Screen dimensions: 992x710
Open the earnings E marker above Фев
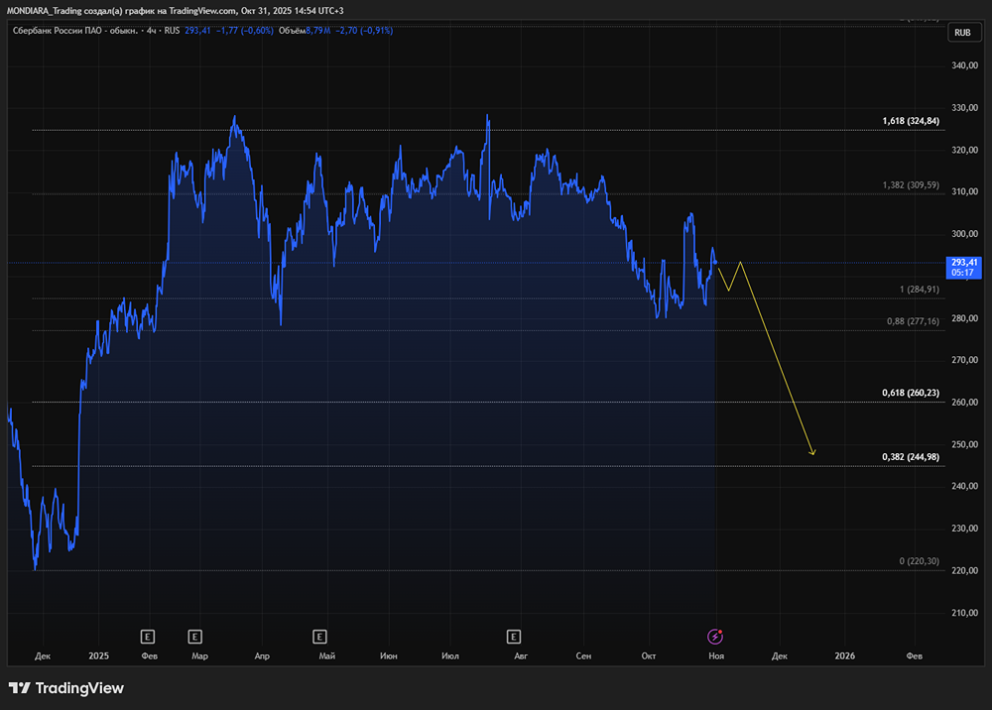click(149, 636)
